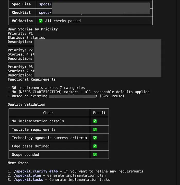This screenshot has height=185, width=180.
Task: Click the Edge cases defined result checkmark
Action: click(x=95, y=146)
